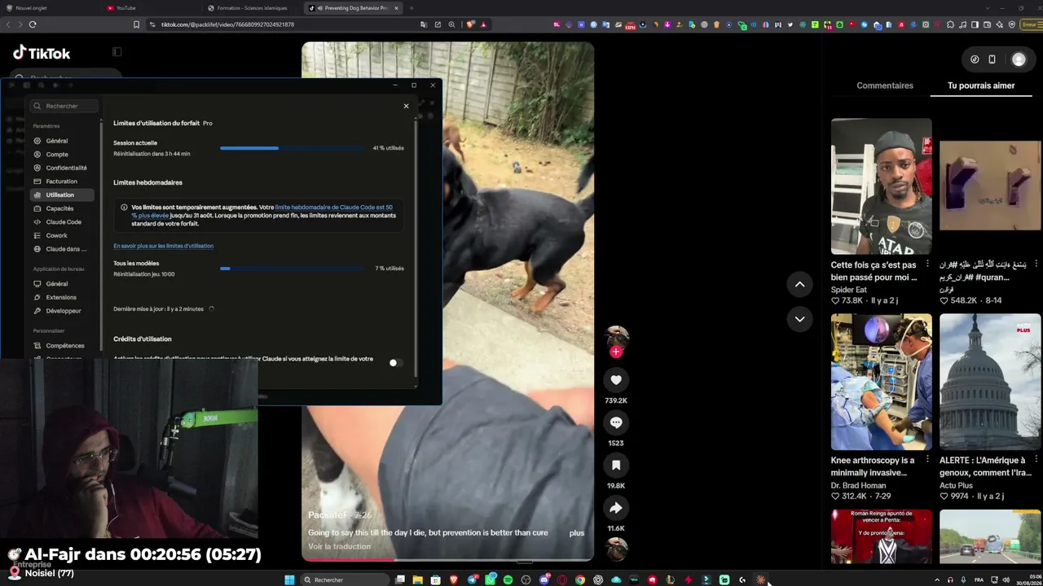Open the Facturation settings section

(61, 181)
